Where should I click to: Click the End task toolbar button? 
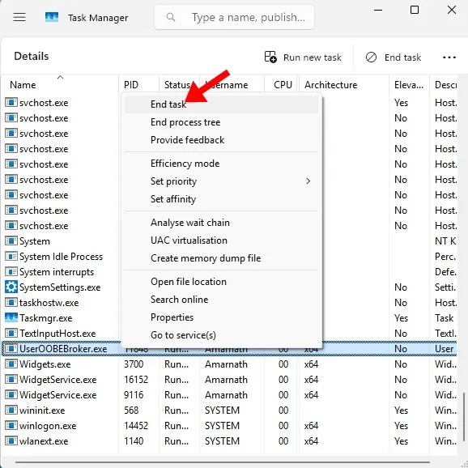[394, 57]
